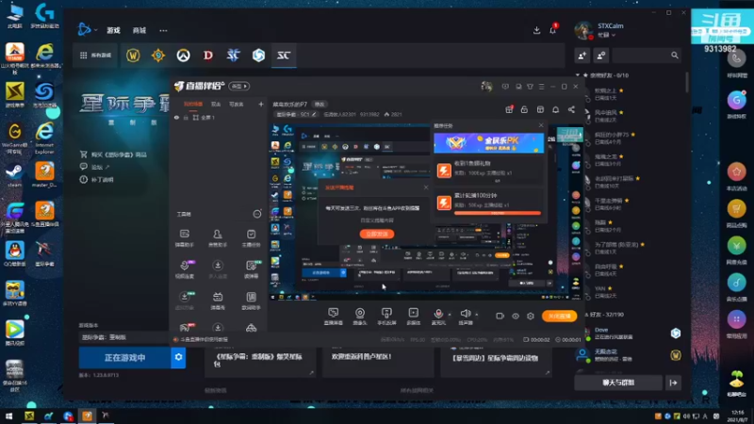The image size is (754, 424).
Task: Toggle the recording camera icon near stop button
Action: point(500,316)
